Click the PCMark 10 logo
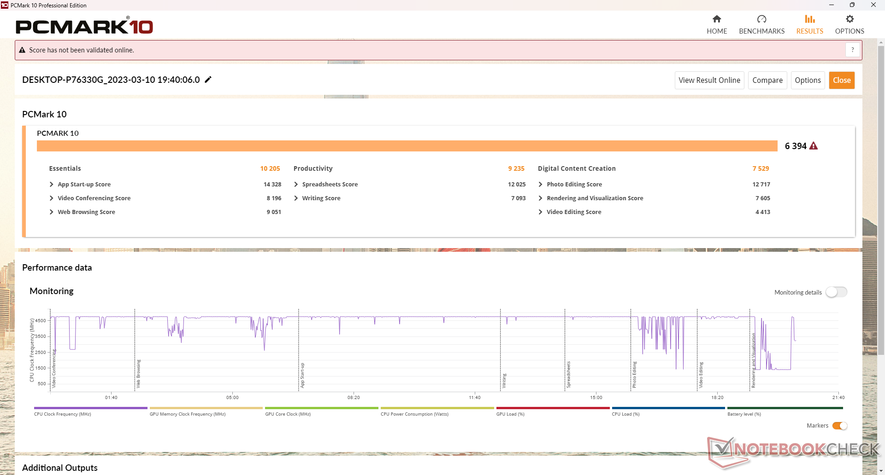This screenshot has height=475, width=885. coord(84,26)
